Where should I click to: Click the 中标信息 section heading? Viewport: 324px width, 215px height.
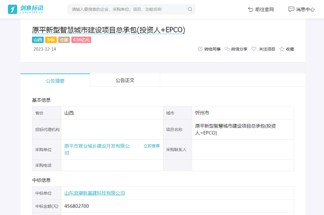click(x=41, y=180)
